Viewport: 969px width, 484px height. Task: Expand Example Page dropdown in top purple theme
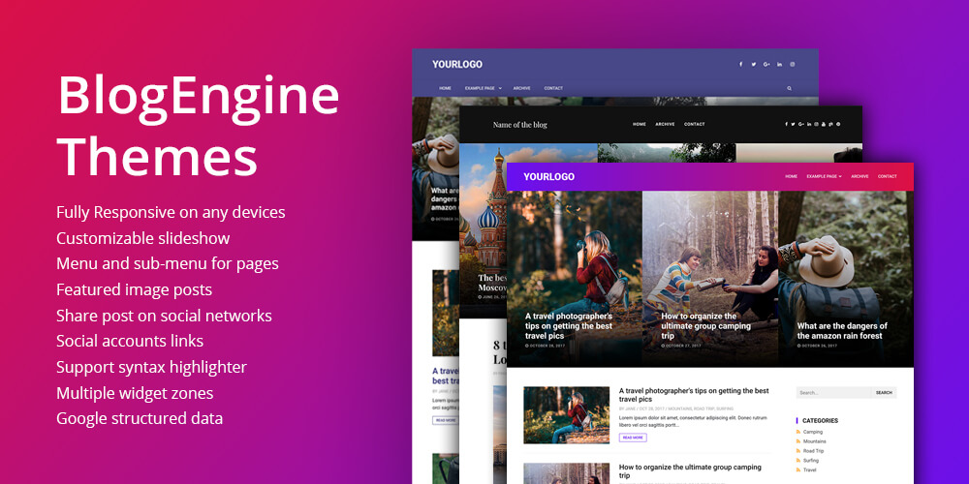tap(483, 88)
